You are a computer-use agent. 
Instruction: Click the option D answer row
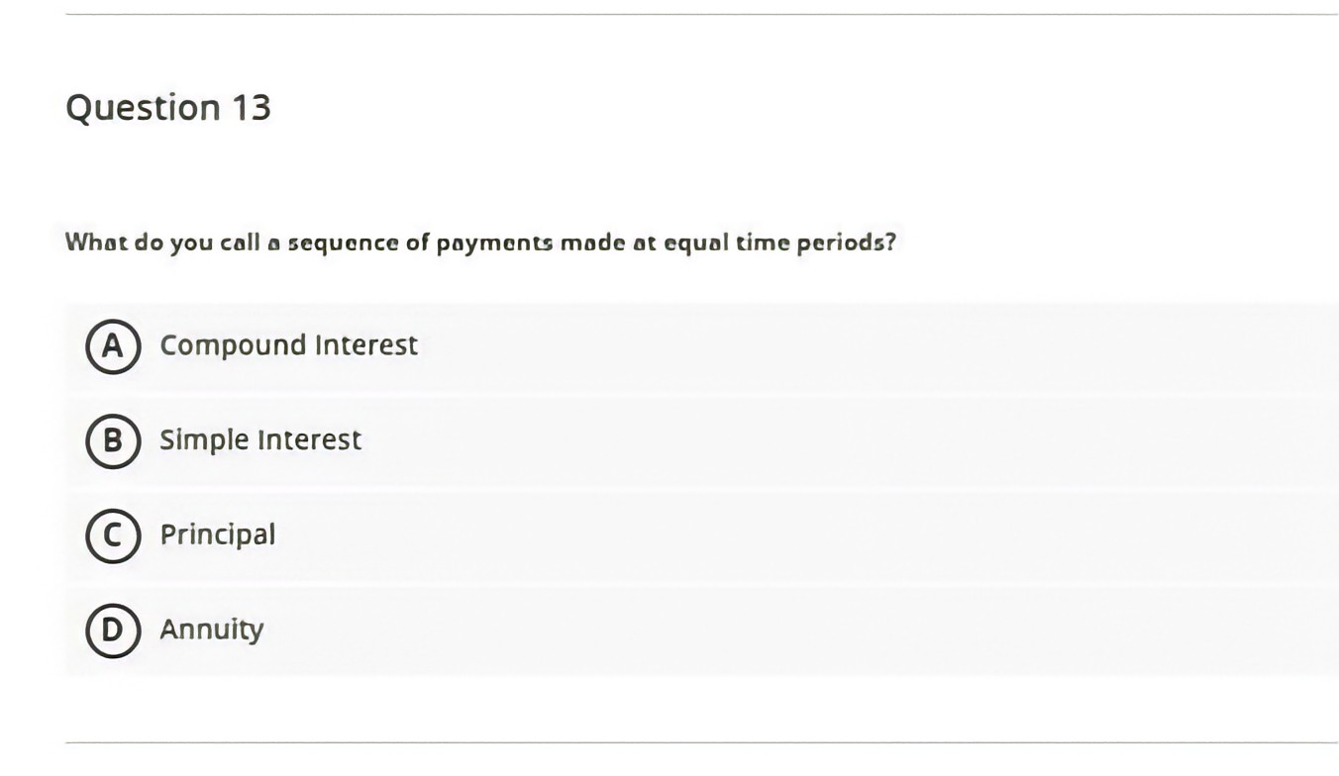(x=594, y=630)
